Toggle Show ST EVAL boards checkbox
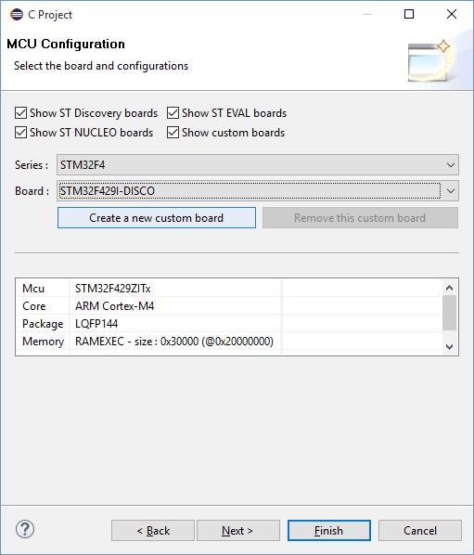Viewport: 474px width, 555px height. [173, 113]
